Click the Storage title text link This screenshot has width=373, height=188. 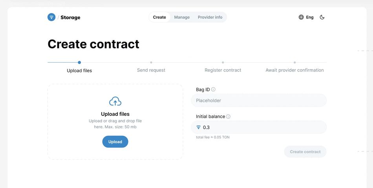tap(70, 17)
